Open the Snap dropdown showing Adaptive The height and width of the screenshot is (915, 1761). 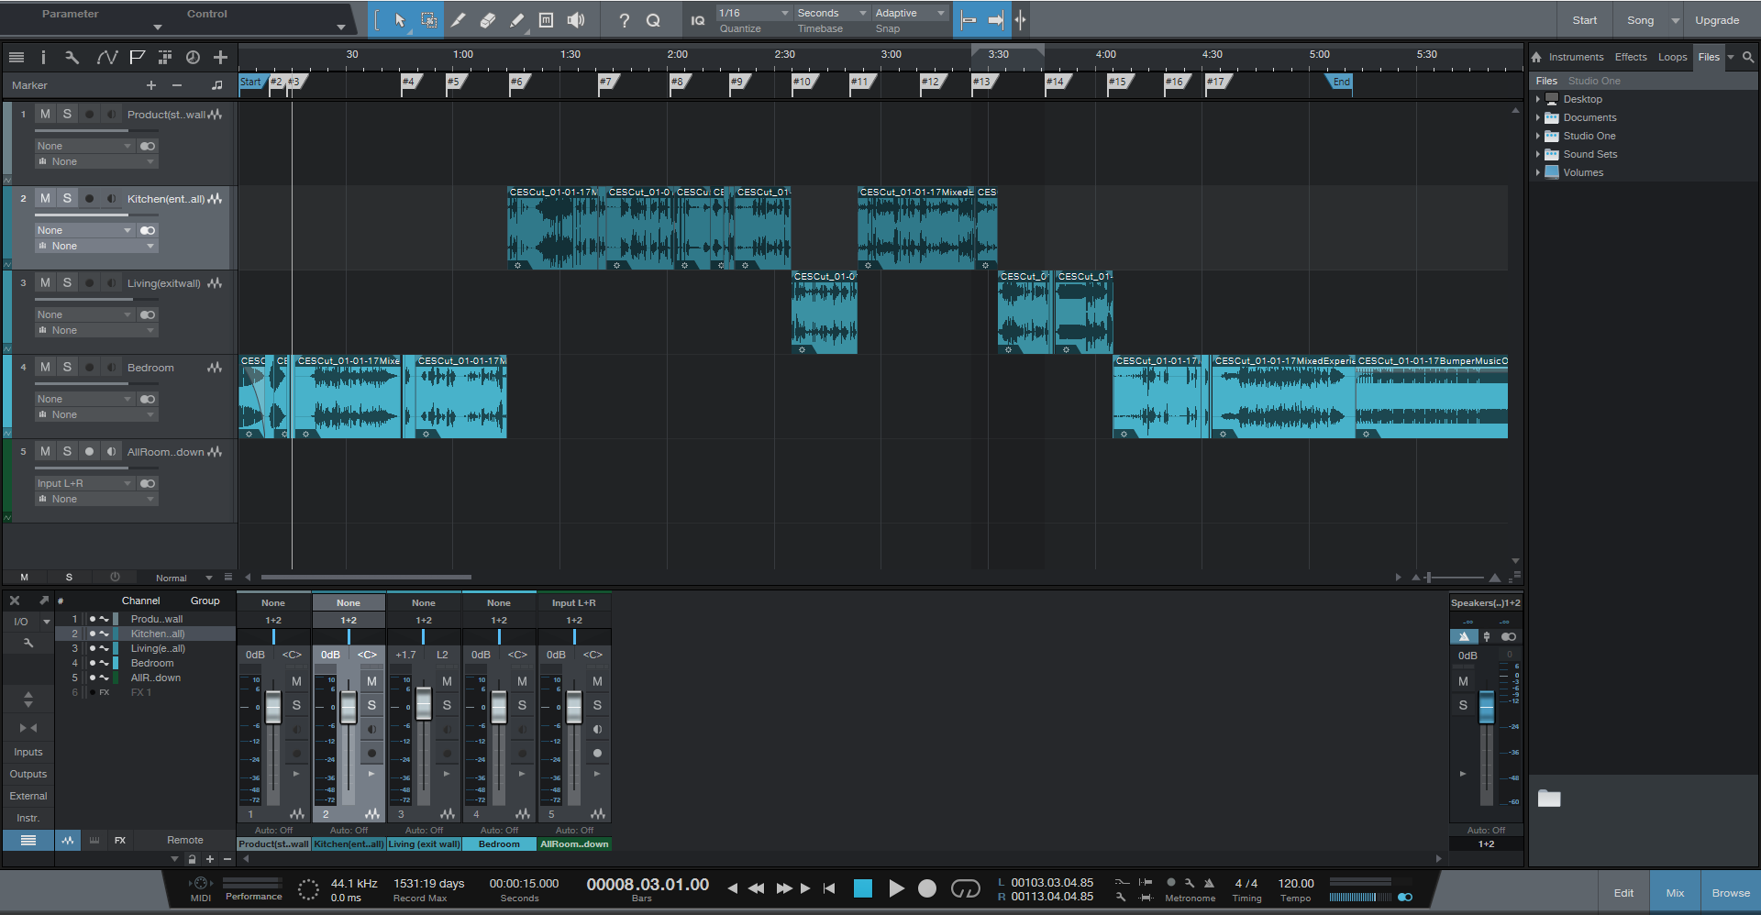click(906, 12)
